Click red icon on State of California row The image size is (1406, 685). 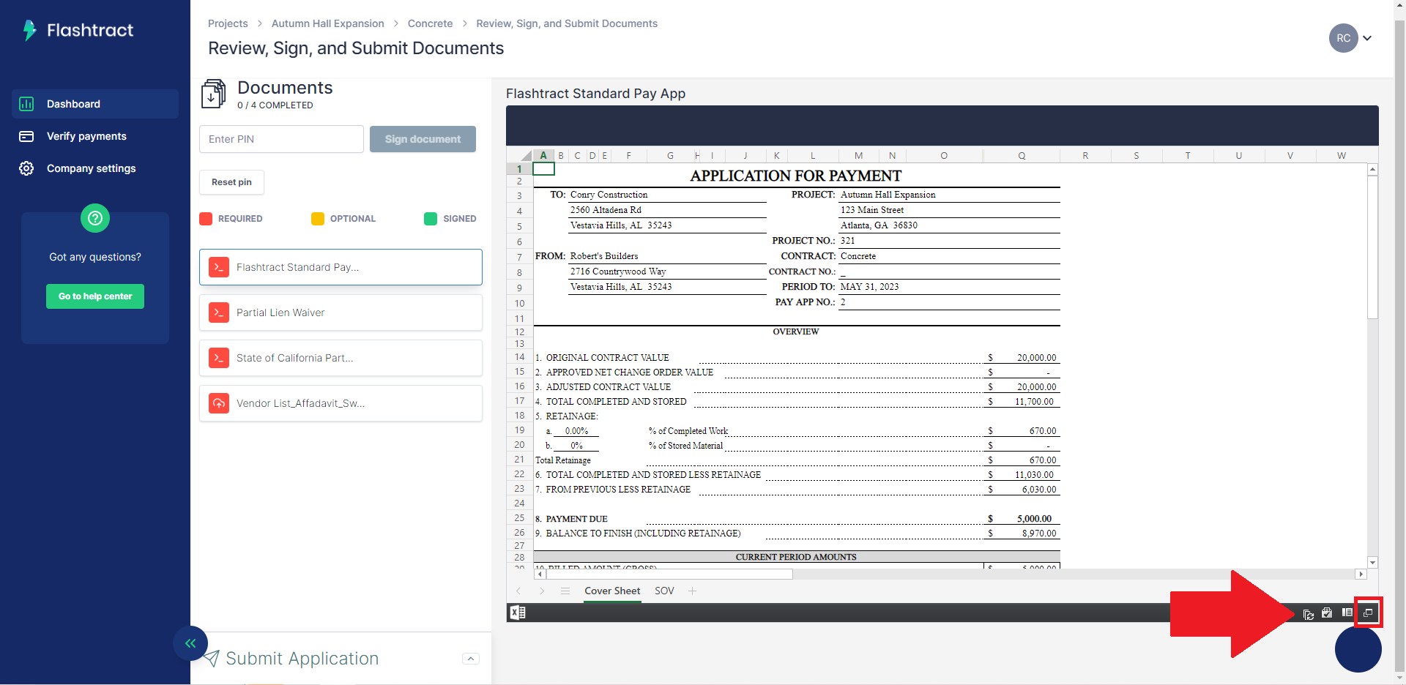(x=219, y=358)
